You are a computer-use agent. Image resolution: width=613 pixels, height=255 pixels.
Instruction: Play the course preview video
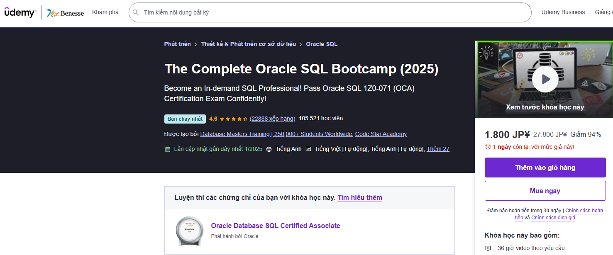click(545, 79)
